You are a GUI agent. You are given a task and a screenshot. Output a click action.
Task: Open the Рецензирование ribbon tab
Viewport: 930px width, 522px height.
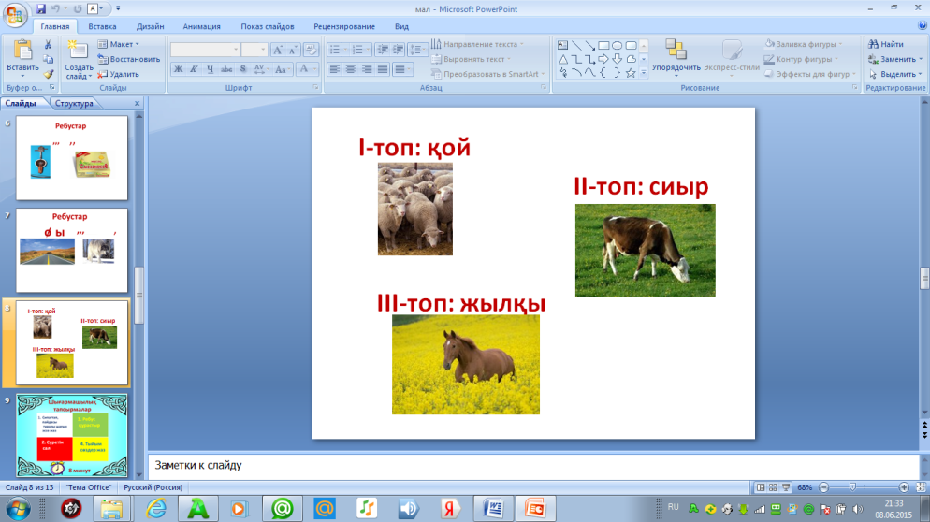point(344,27)
